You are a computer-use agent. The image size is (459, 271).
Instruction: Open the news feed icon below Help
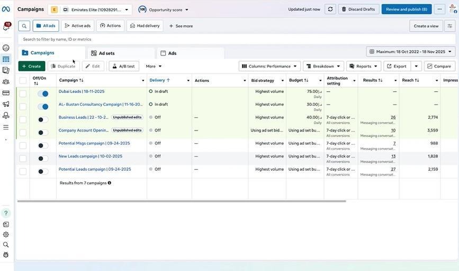click(x=6, y=225)
